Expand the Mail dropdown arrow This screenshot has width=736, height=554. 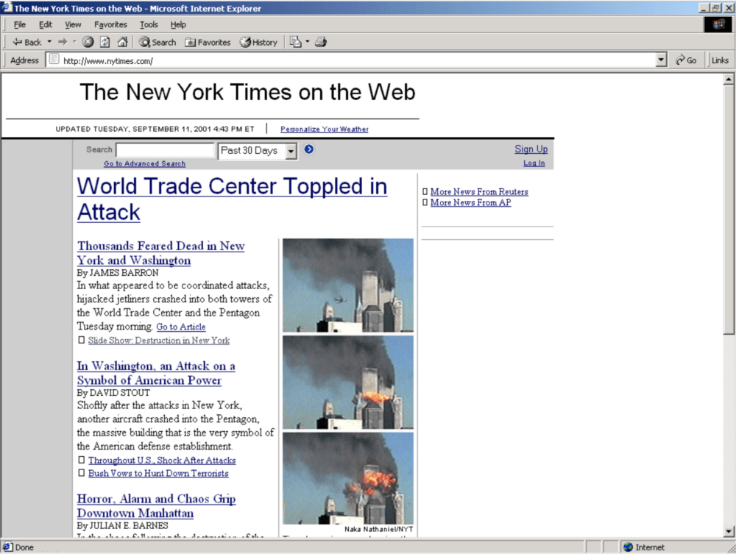click(308, 42)
